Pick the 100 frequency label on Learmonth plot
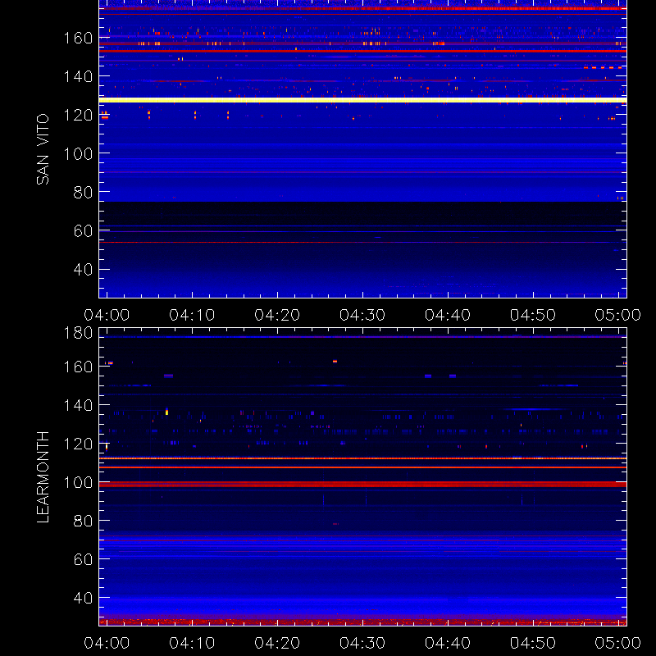656x656 pixels. [x=78, y=482]
